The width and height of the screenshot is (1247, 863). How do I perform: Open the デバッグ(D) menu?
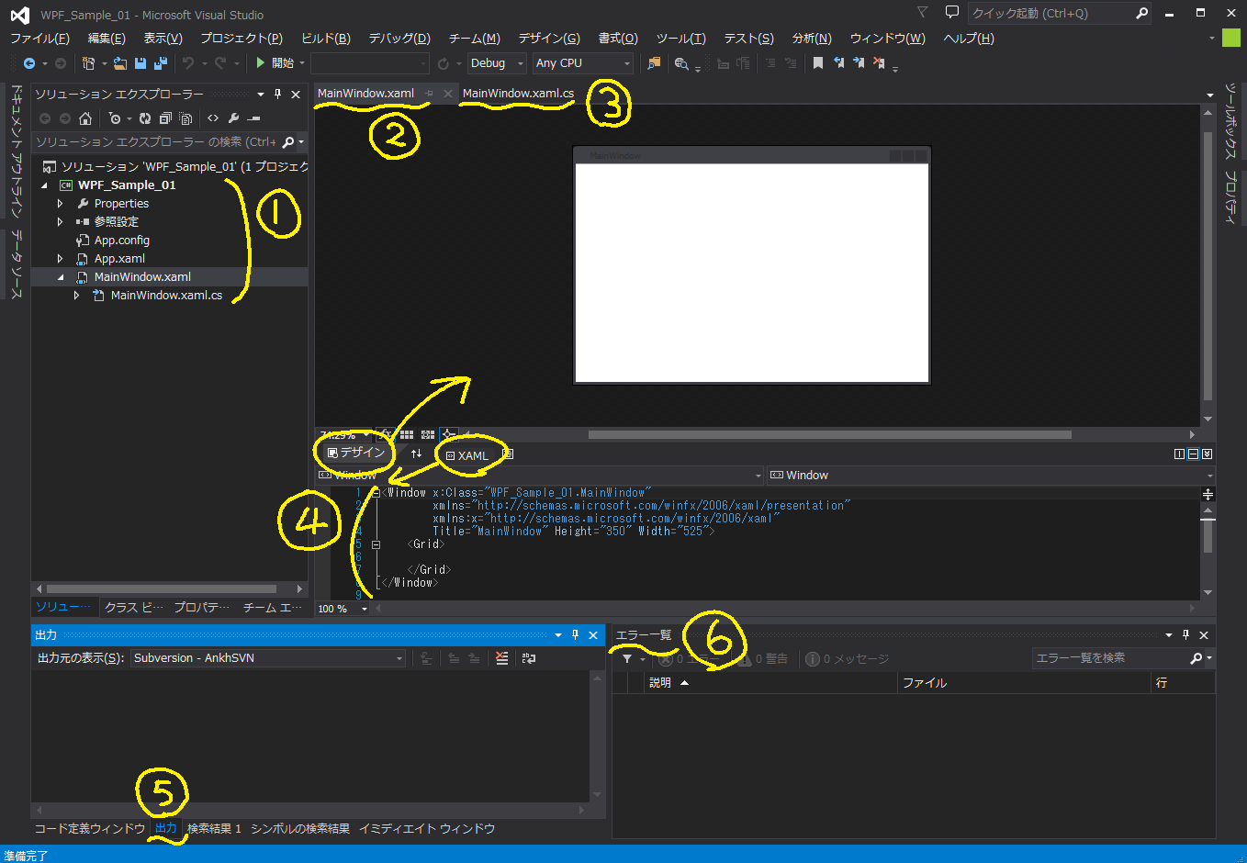[399, 39]
